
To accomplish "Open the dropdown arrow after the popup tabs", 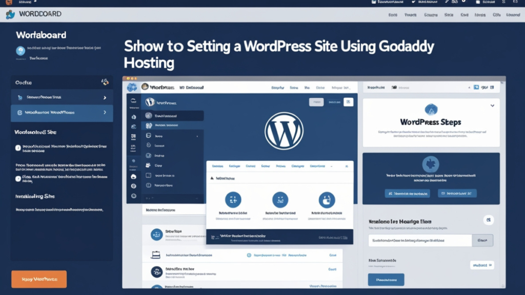I will click(x=332, y=166).
